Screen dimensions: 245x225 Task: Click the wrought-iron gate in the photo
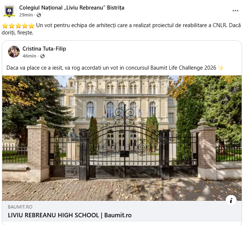point(124,147)
